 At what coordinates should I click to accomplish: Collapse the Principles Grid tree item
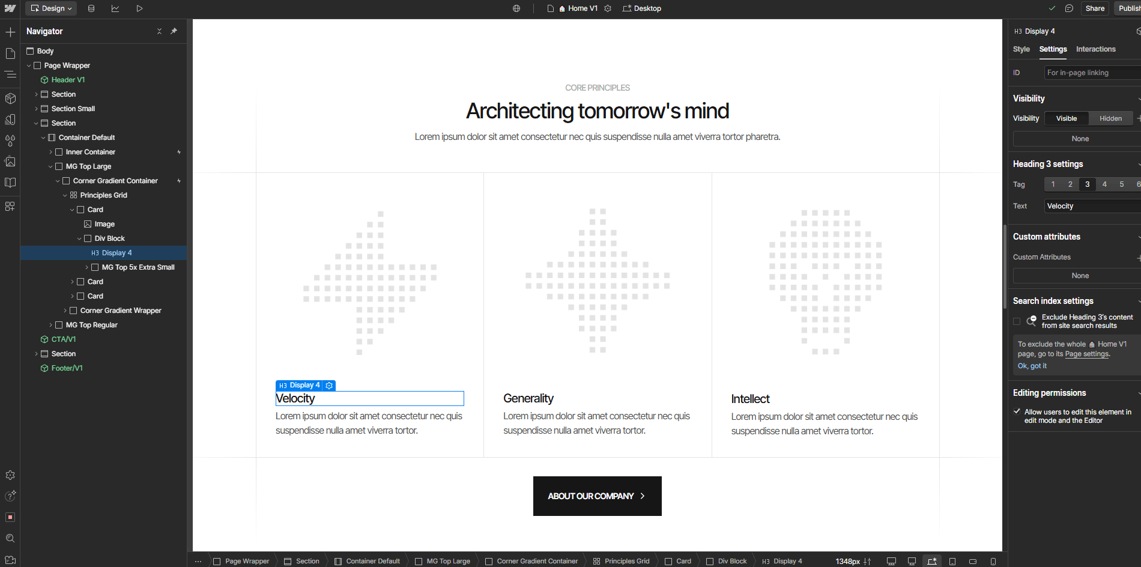point(65,195)
